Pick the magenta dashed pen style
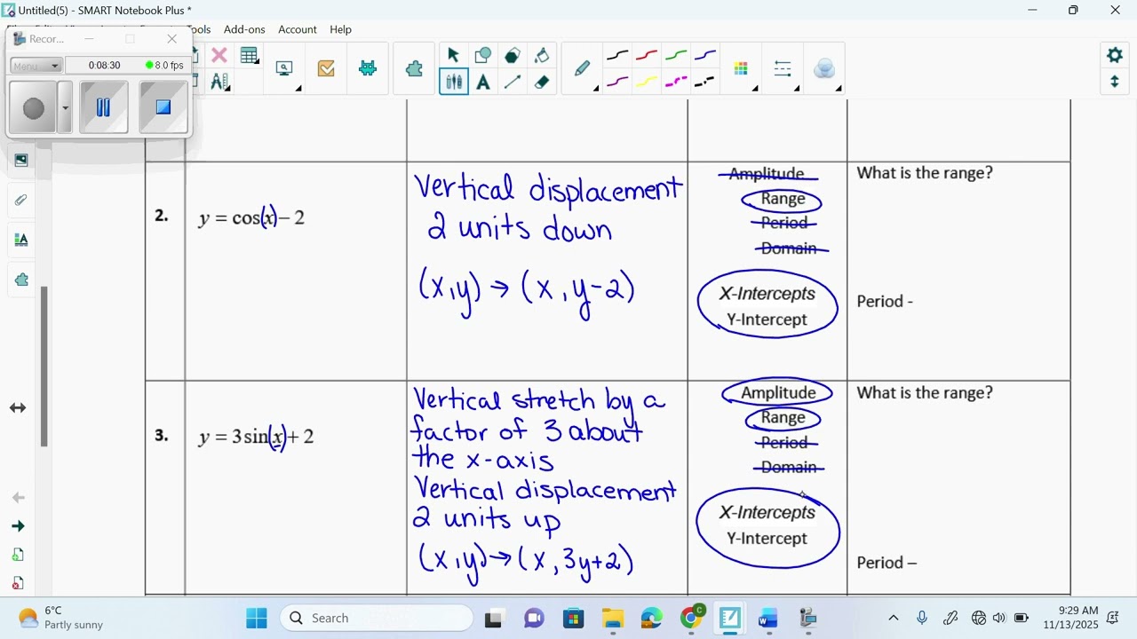 tap(676, 83)
